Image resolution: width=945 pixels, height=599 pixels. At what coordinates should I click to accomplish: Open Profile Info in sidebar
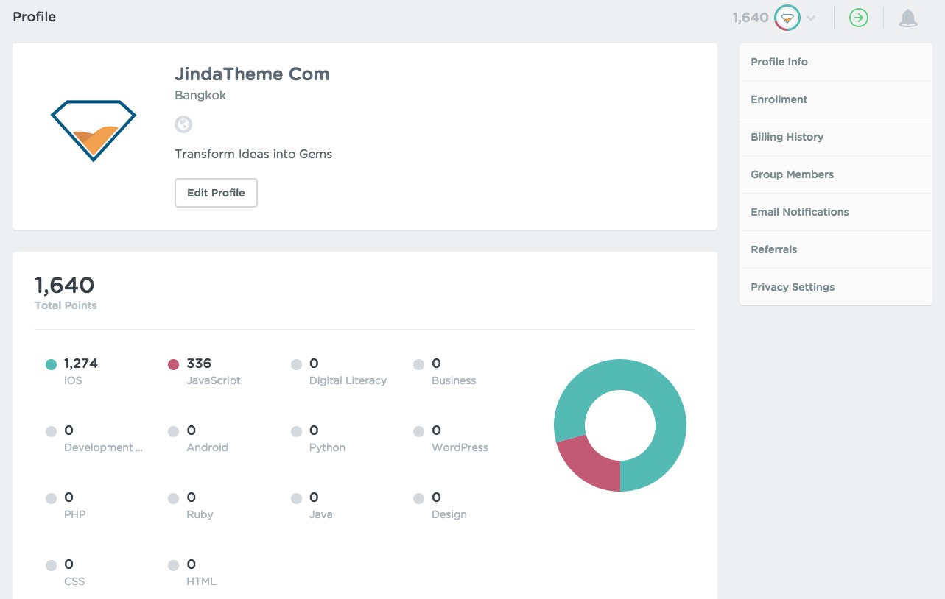point(836,62)
